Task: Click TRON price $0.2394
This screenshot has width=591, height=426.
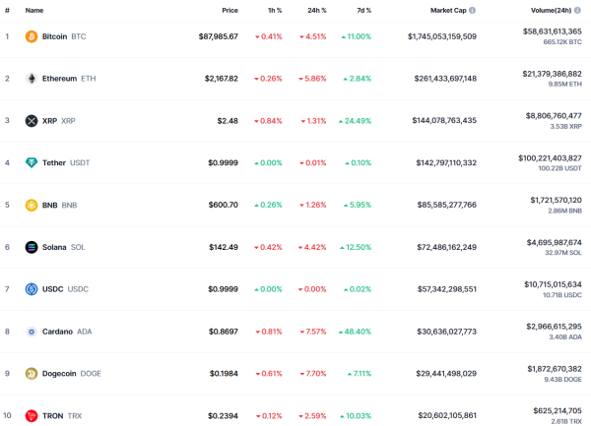Action: point(223,416)
